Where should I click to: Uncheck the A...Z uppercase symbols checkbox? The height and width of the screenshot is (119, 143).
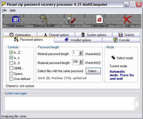tap(11, 53)
